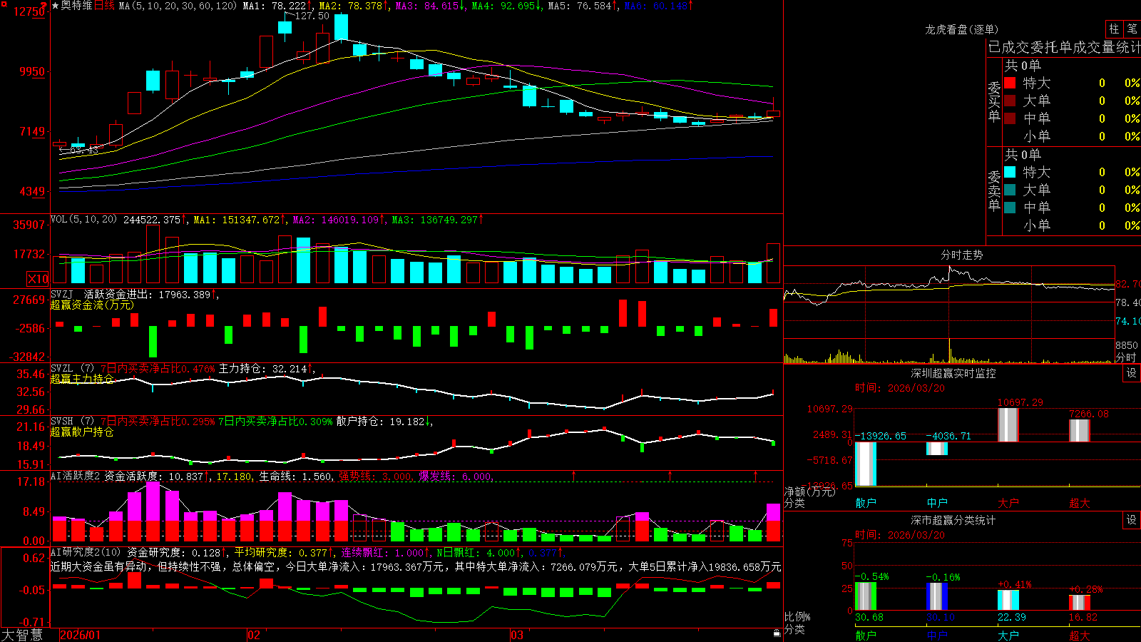Click the 已成交委托单成交量统计 header
Viewport: 1141px width, 642px height.
(x=1064, y=47)
